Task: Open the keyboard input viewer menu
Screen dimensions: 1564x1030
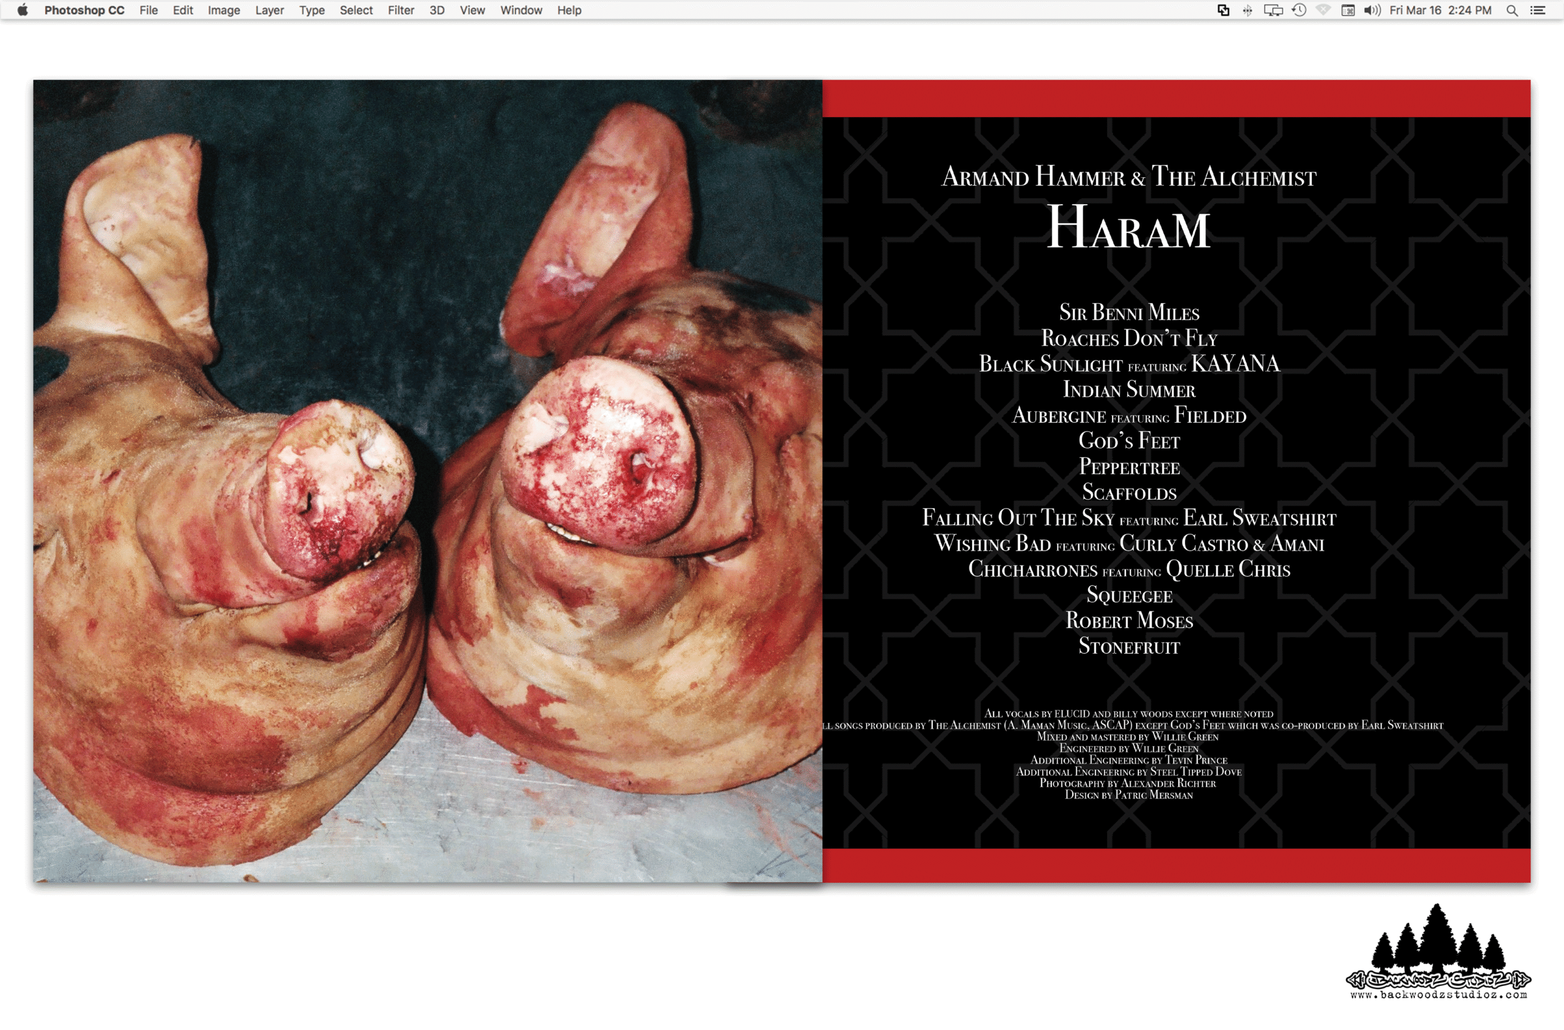Action: 1348,10
